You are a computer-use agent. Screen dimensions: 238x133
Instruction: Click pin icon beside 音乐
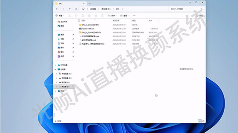[x=73, y=52]
